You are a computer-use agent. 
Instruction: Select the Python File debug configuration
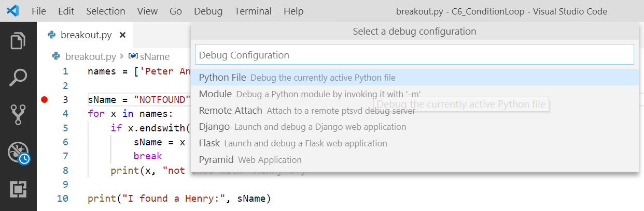(415, 78)
